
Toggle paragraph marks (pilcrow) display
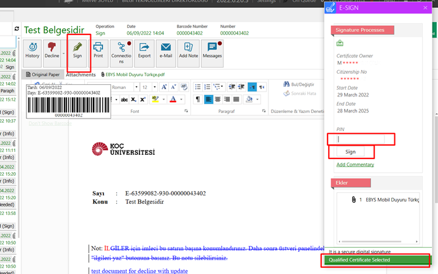[197, 100]
